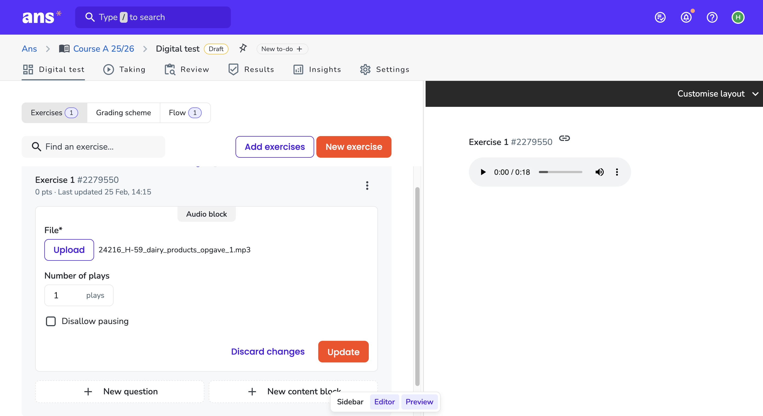Pin the Digital test assignment

coord(243,48)
